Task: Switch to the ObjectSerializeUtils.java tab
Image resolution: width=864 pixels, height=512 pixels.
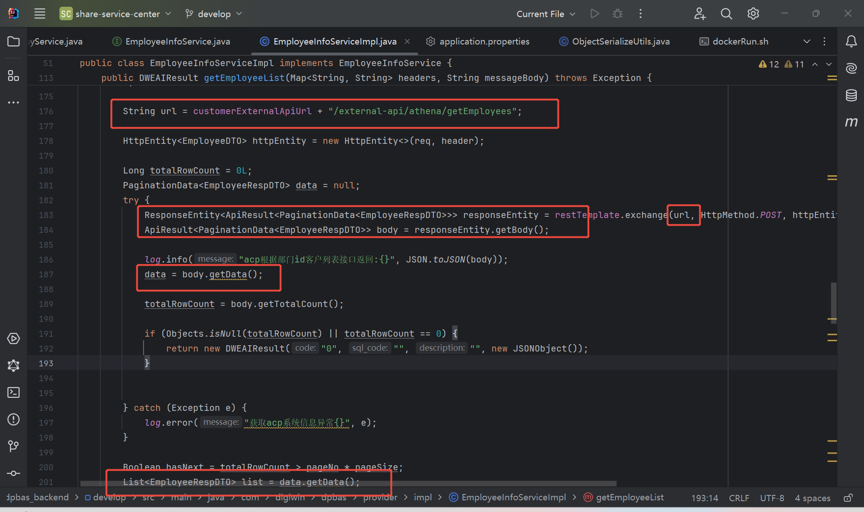Action: [620, 41]
